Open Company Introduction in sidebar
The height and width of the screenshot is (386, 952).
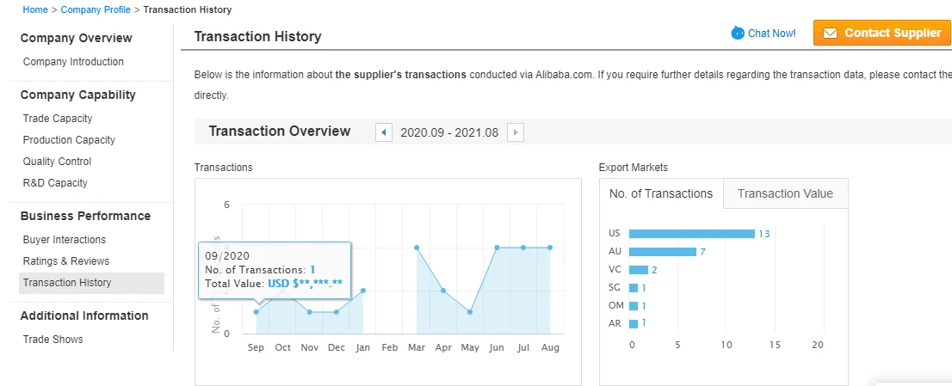[x=73, y=62]
